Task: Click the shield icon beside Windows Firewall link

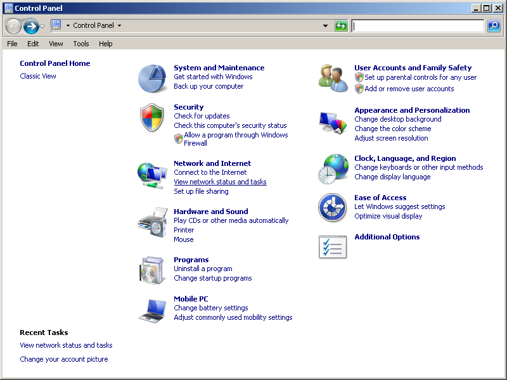Action: coord(179,139)
